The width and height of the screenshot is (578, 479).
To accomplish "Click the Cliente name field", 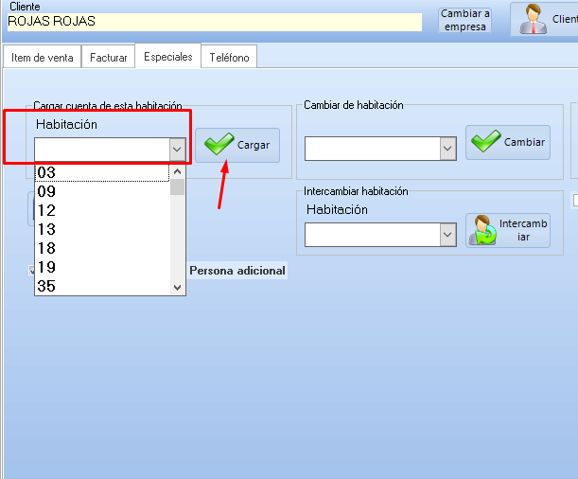I will (213, 22).
